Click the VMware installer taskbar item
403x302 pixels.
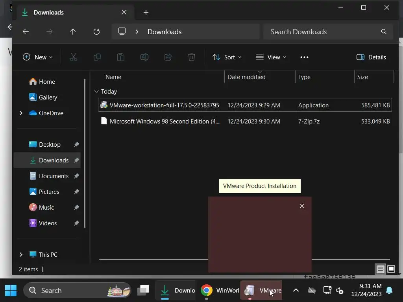(262, 291)
